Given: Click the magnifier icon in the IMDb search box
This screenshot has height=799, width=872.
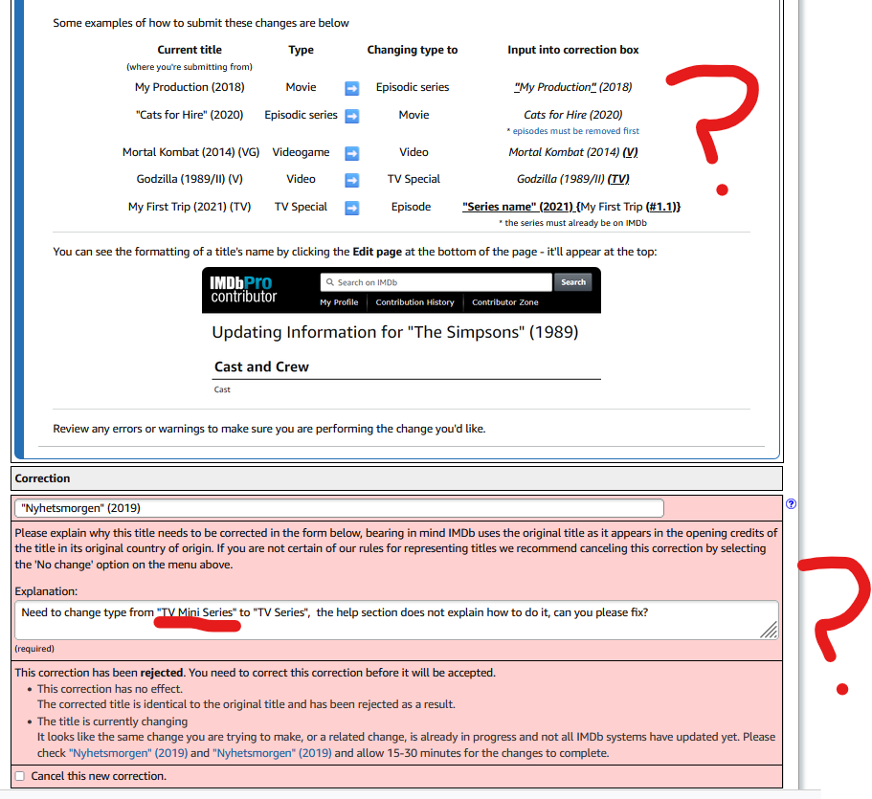Looking at the screenshot, I should (x=330, y=282).
